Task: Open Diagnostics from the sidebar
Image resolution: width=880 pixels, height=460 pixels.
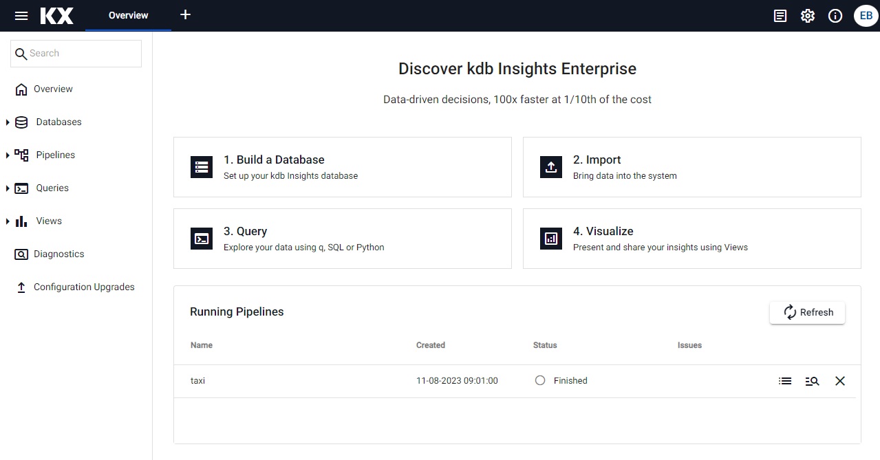Action: [58, 254]
